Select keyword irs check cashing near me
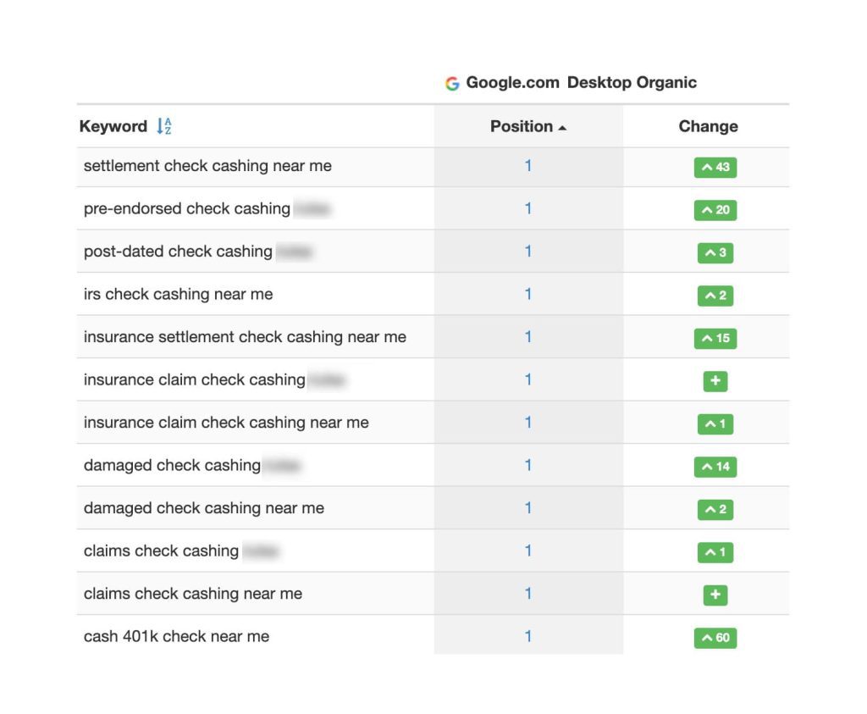 point(178,294)
